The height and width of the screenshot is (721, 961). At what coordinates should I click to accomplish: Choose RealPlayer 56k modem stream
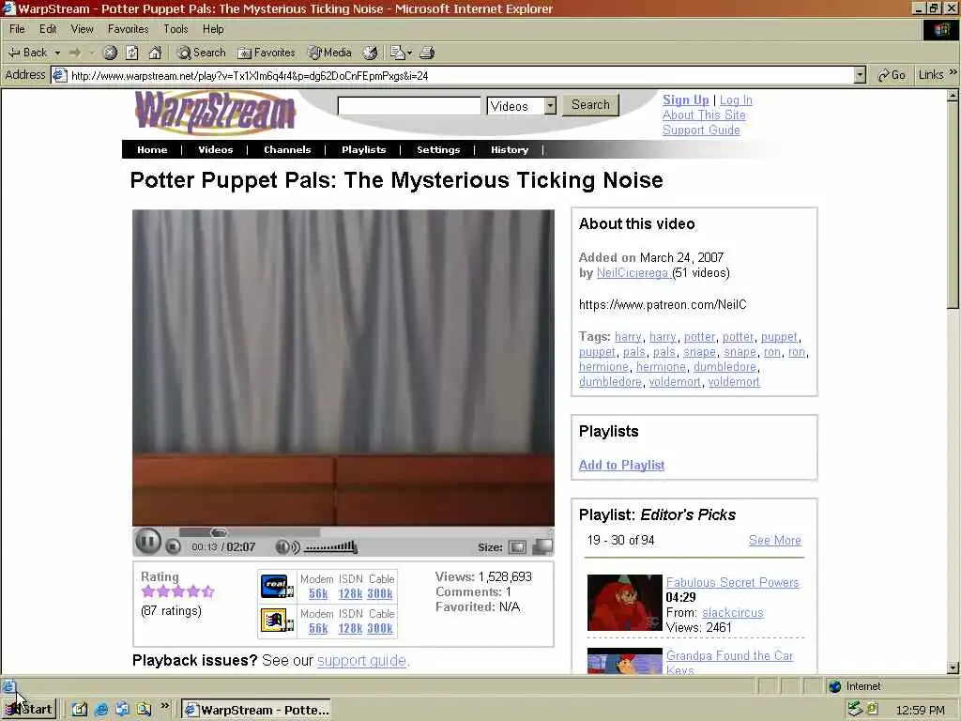[318, 593]
